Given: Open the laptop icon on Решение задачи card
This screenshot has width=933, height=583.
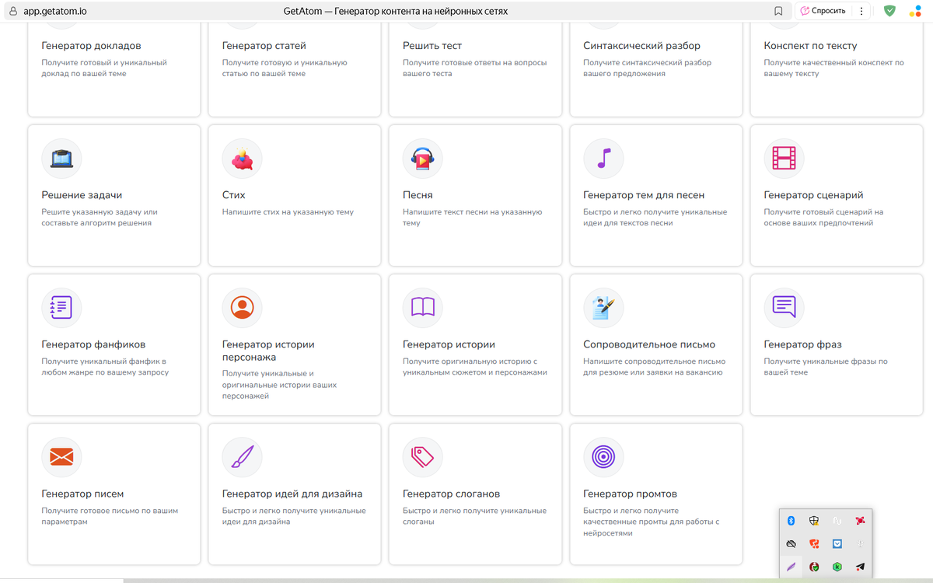Looking at the screenshot, I should coord(61,158).
